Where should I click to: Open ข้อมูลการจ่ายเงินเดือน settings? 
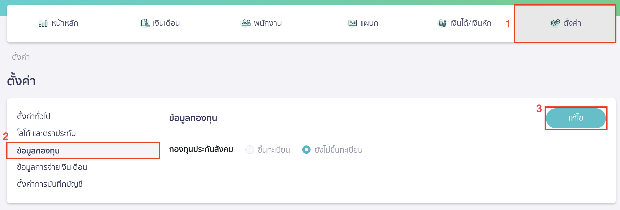tap(52, 167)
